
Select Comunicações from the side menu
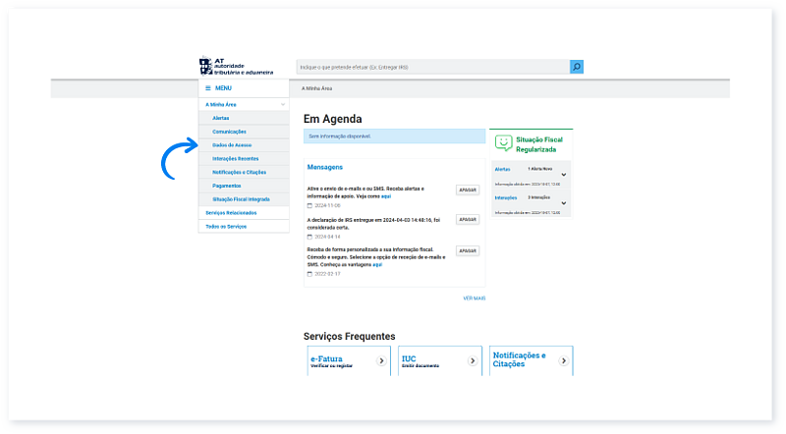pyautogui.click(x=229, y=132)
